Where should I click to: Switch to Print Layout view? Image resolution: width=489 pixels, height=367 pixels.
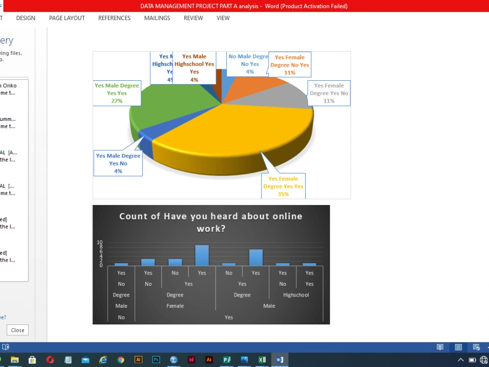tap(458, 347)
